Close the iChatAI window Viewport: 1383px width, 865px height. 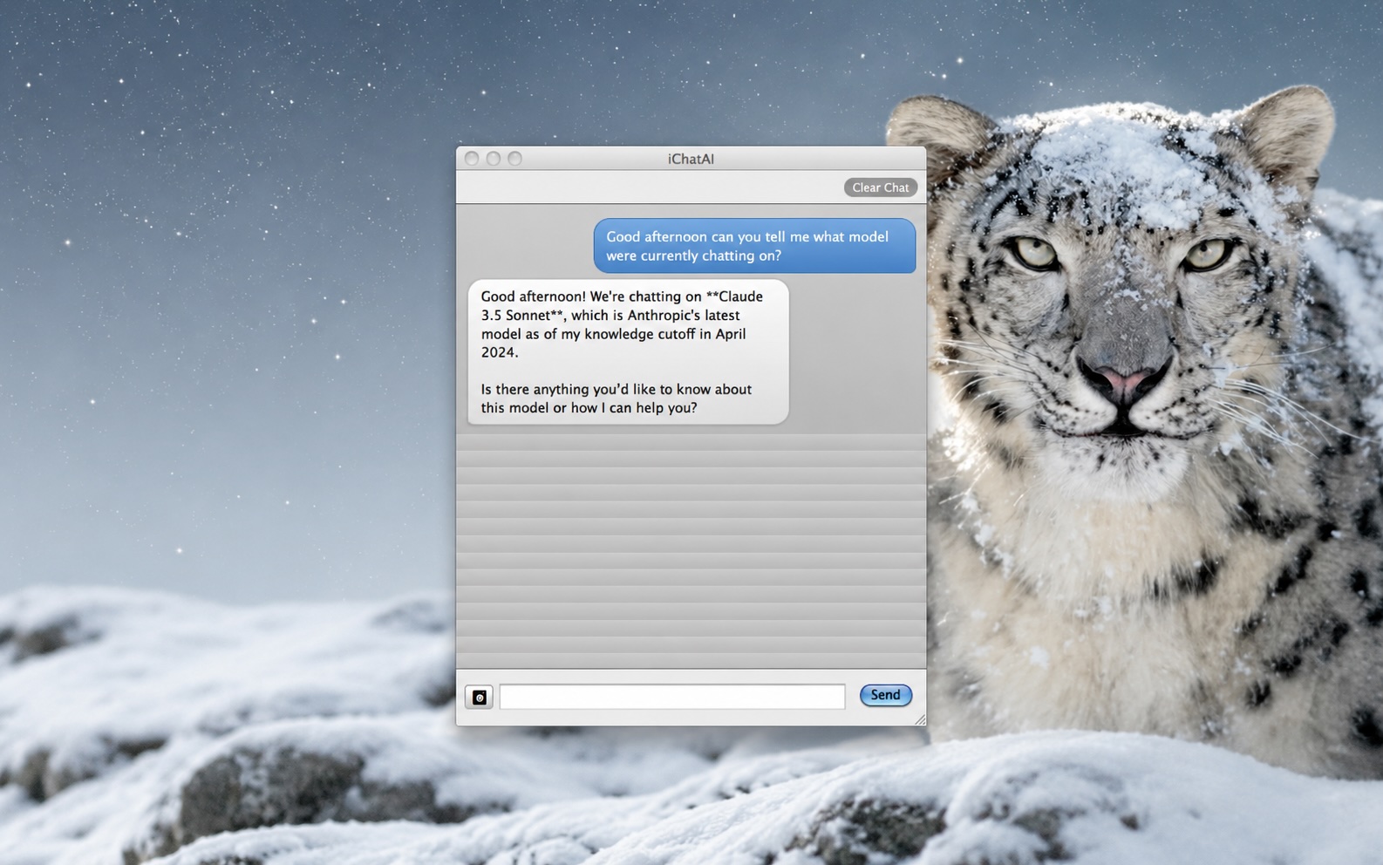pos(472,159)
